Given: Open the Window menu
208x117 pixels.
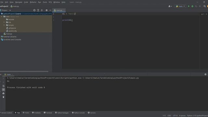Looking at the screenshot, I should [x=57, y=2].
